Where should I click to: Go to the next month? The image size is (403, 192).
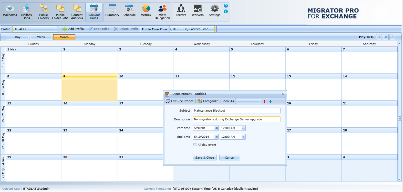(x=392, y=37)
